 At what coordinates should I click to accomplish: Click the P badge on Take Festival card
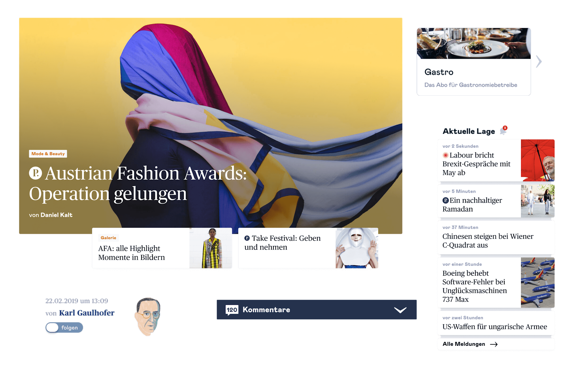(x=247, y=238)
